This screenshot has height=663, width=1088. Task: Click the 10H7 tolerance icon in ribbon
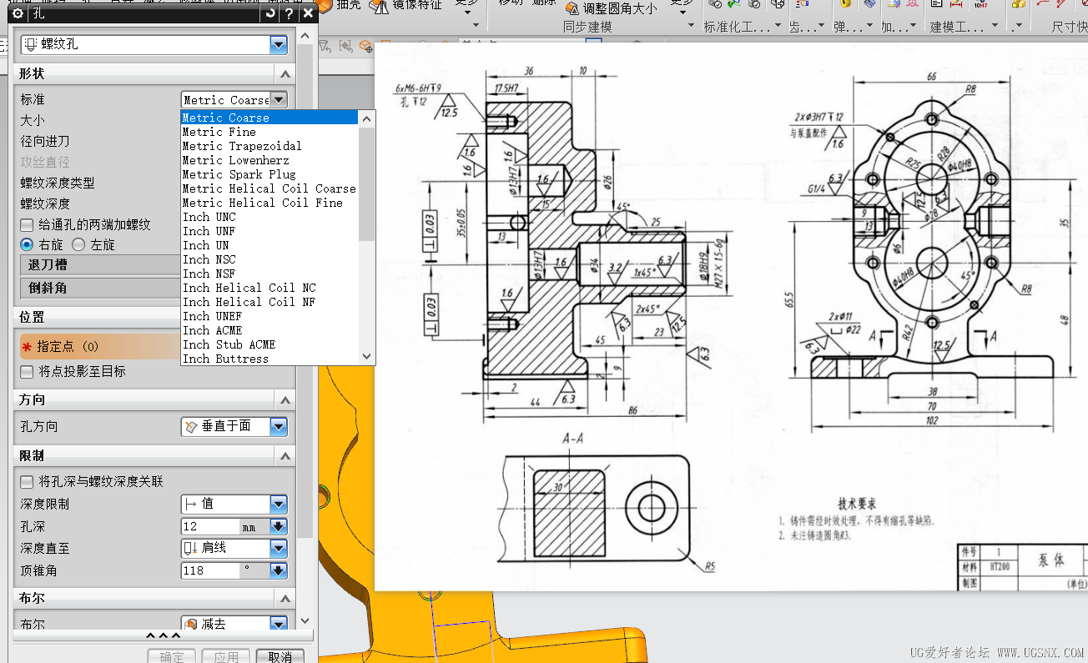[980, 4]
